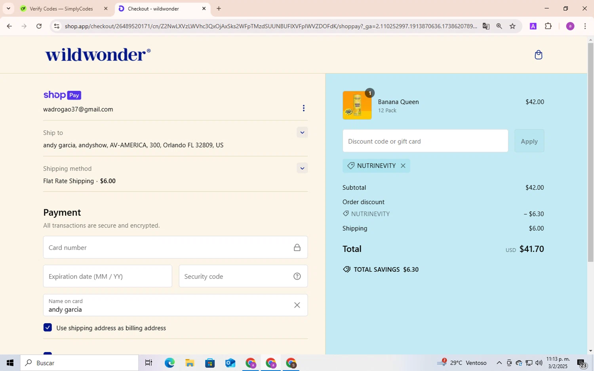
Task: Open Task View on the taskbar
Action: pos(148,363)
